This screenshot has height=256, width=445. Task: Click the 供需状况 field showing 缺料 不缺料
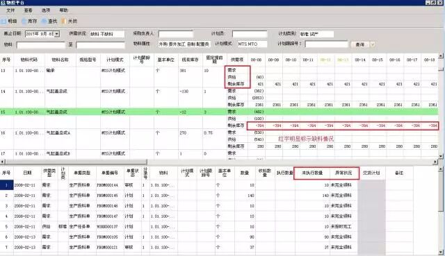[x=107, y=34]
